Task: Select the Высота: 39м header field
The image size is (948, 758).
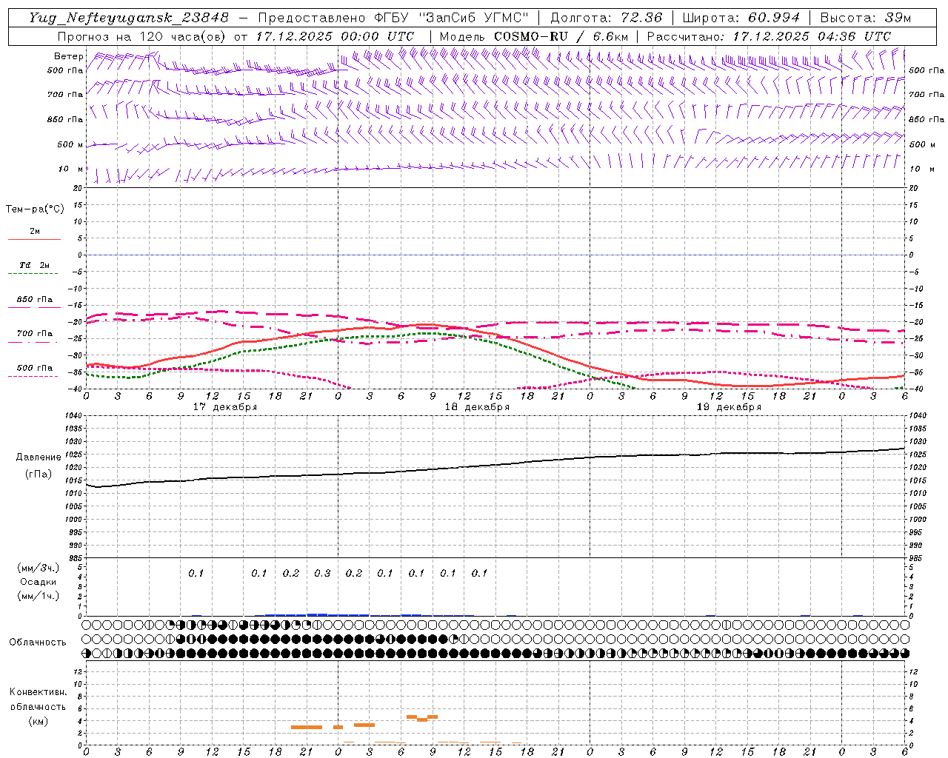Action: (x=865, y=18)
